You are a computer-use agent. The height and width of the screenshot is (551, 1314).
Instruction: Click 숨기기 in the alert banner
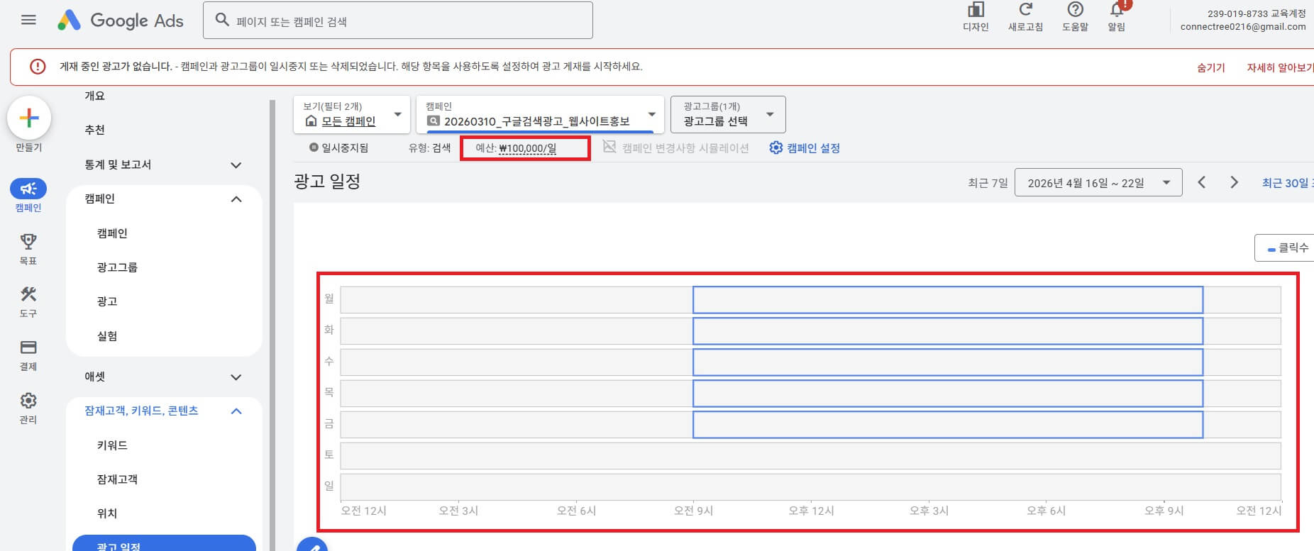[1210, 67]
